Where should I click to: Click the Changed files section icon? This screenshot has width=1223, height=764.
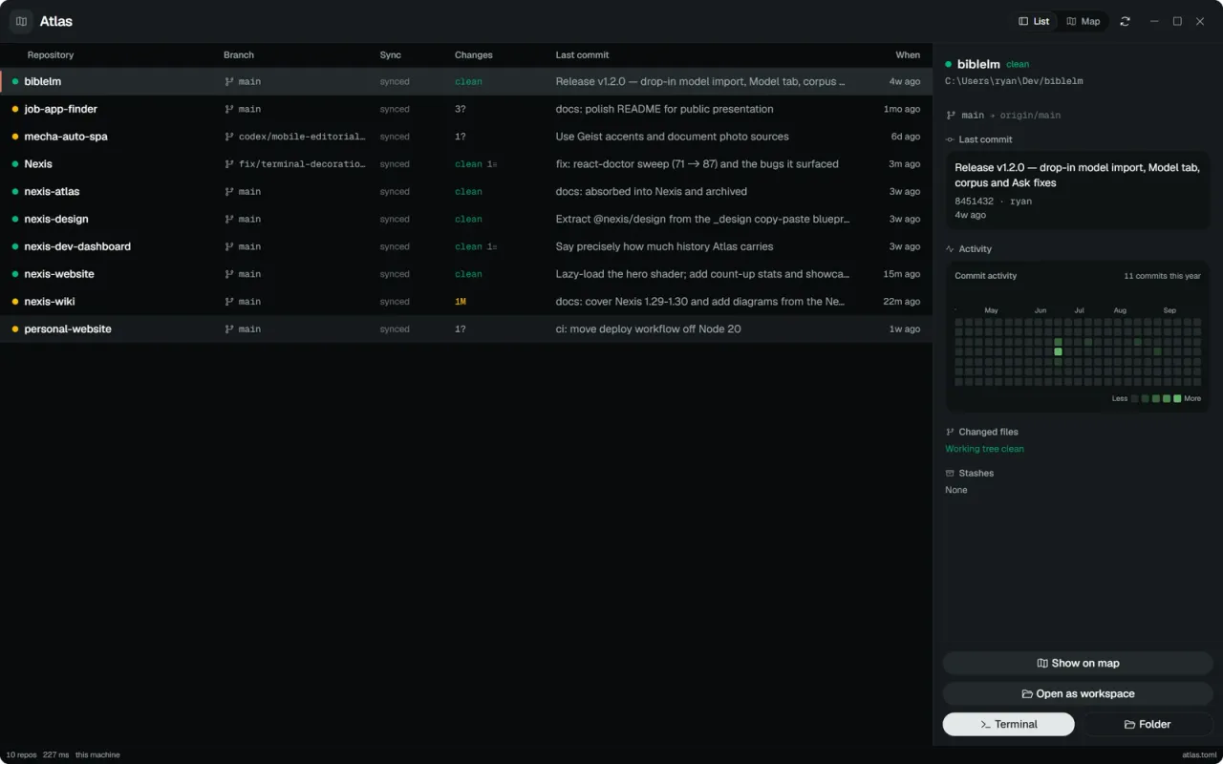[950, 433]
